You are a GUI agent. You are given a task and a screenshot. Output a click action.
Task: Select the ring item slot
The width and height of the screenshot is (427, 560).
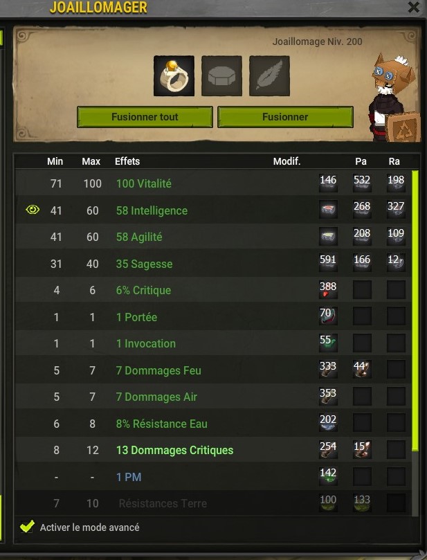174,75
